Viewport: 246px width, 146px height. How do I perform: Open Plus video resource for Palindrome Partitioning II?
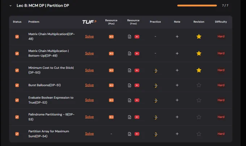(111, 117)
